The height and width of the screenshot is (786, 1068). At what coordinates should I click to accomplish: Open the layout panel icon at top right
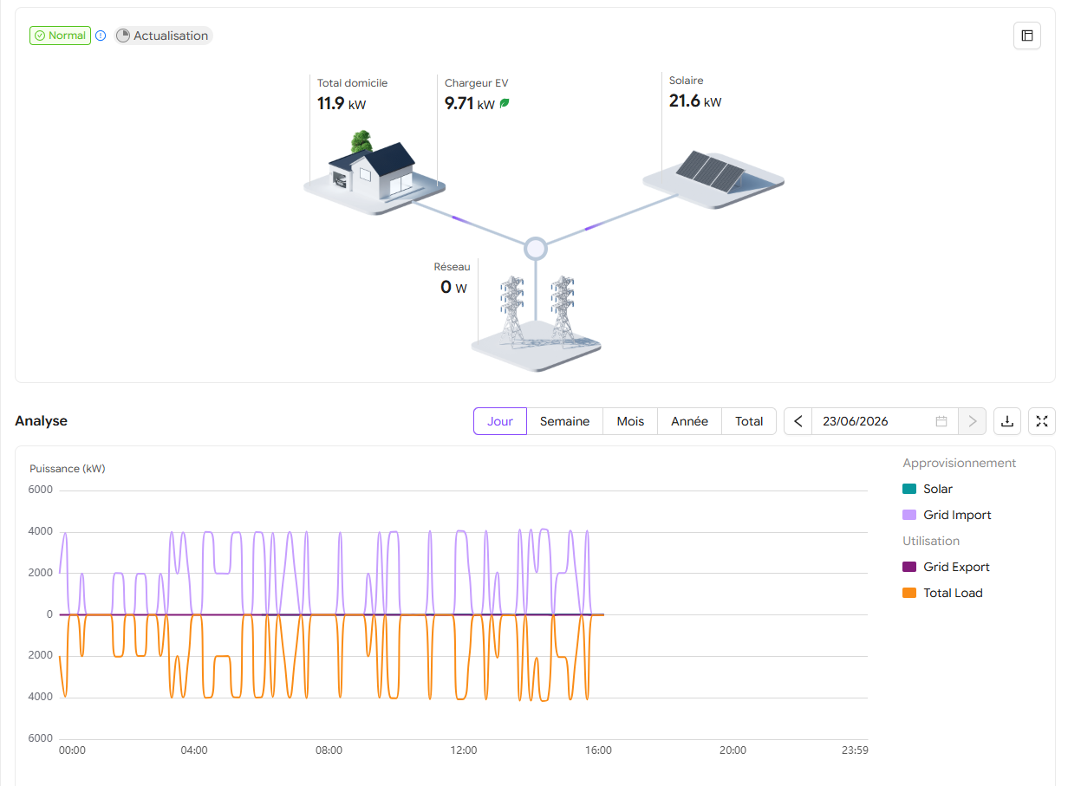pyautogui.click(x=1027, y=36)
